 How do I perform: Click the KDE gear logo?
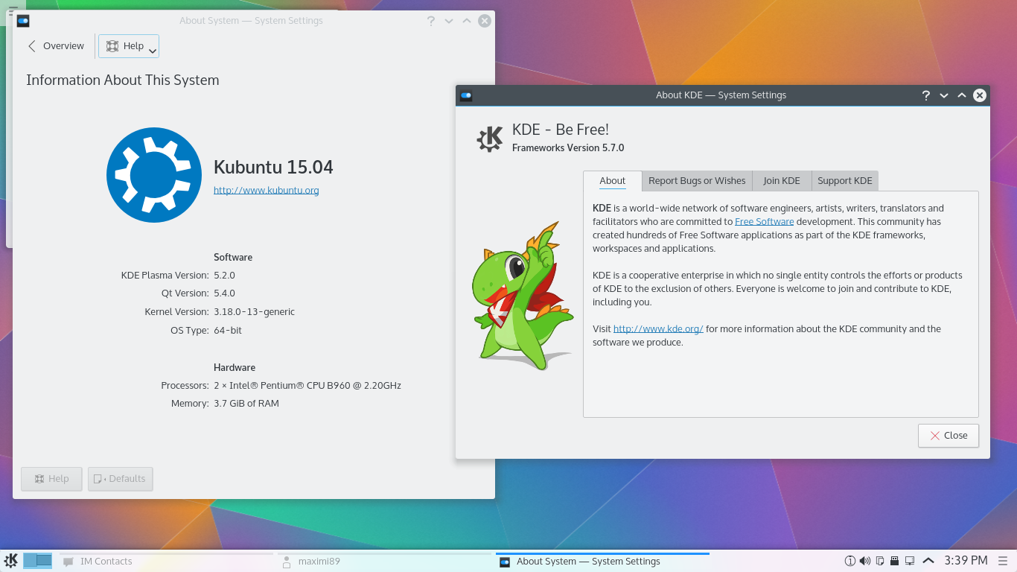pos(490,139)
